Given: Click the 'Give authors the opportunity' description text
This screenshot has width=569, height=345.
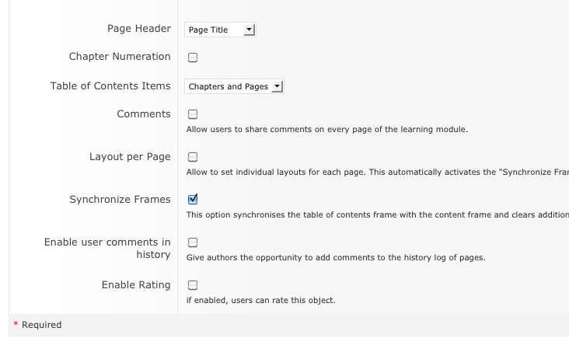Looking at the screenshot, I should [x=335, y=257].
